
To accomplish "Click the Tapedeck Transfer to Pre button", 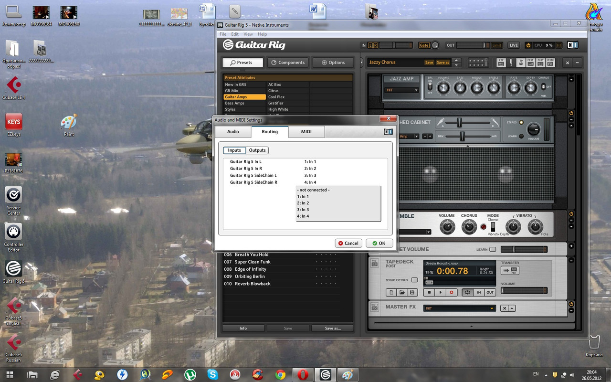I will click(x=510, y=270).
